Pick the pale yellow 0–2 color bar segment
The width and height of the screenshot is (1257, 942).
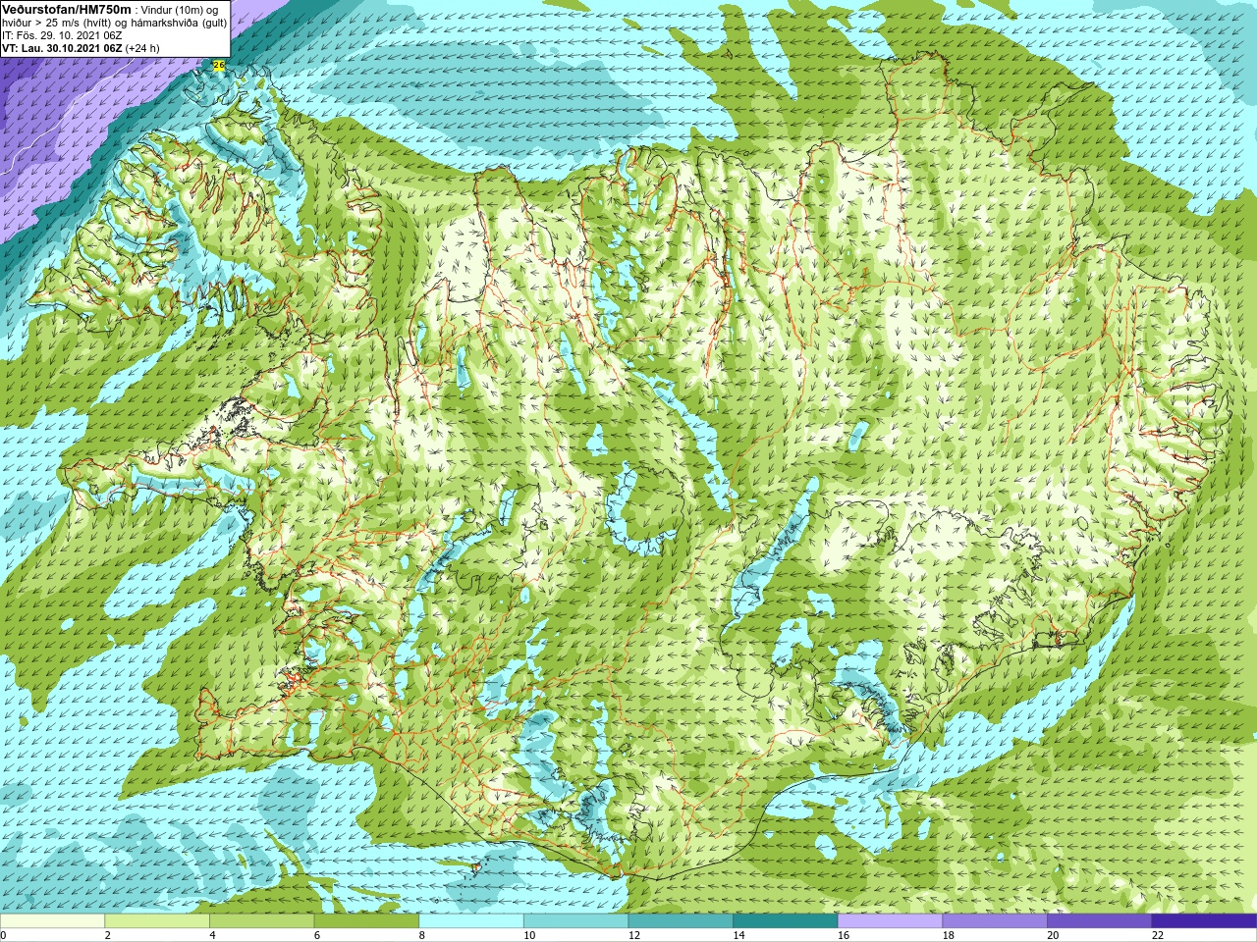52,921
